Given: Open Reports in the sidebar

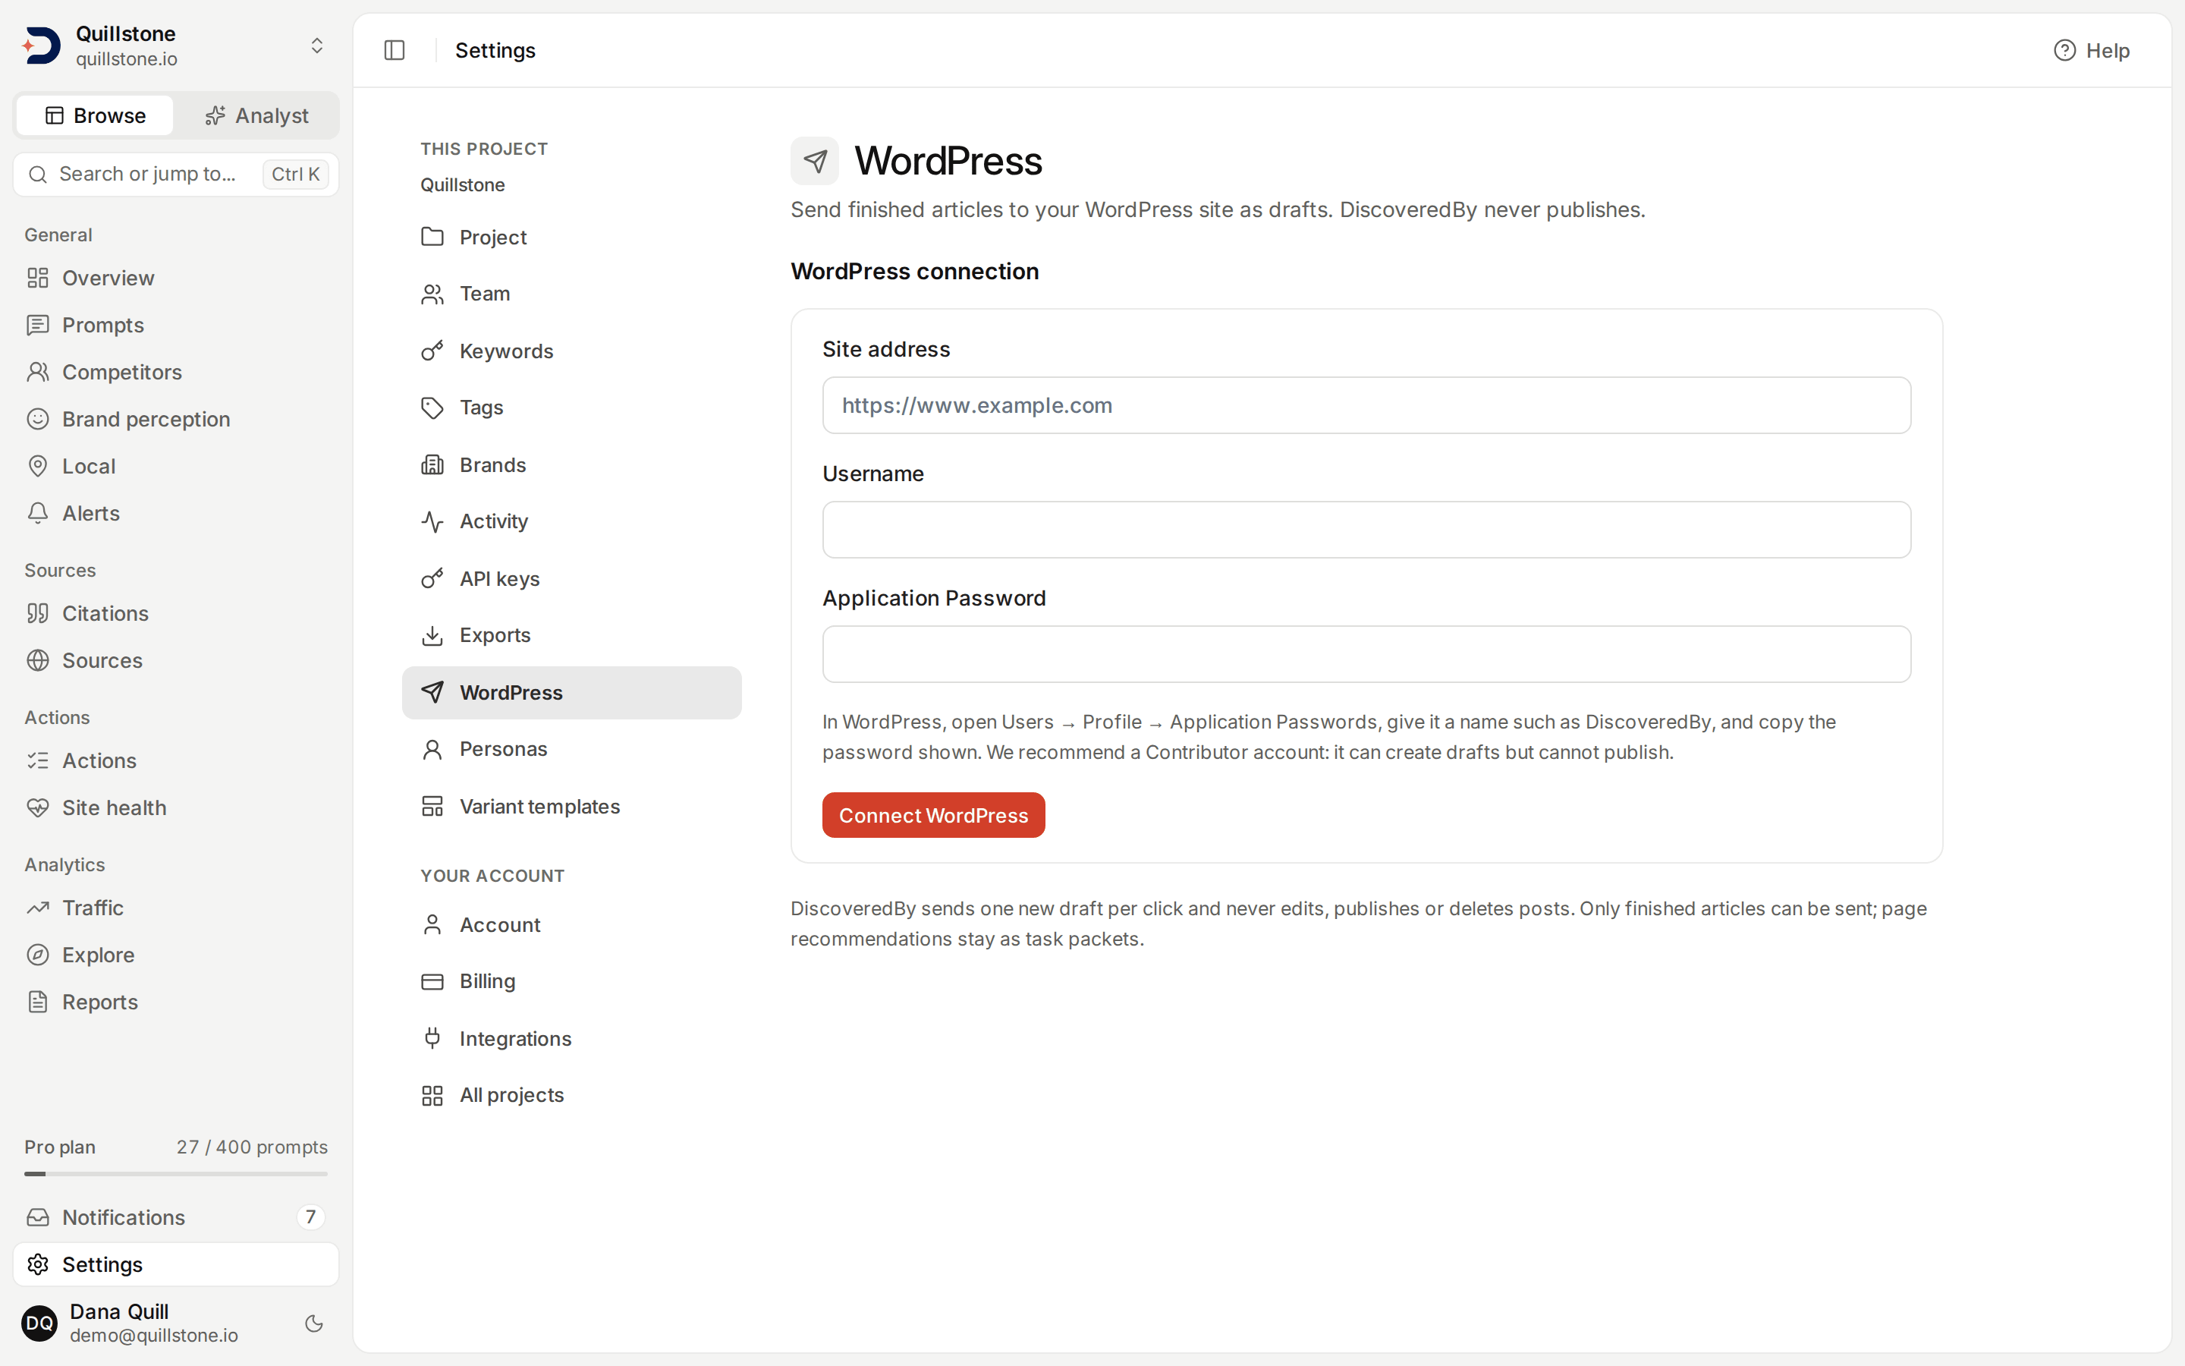Looking at the screenshot, I should (176, 1002).
